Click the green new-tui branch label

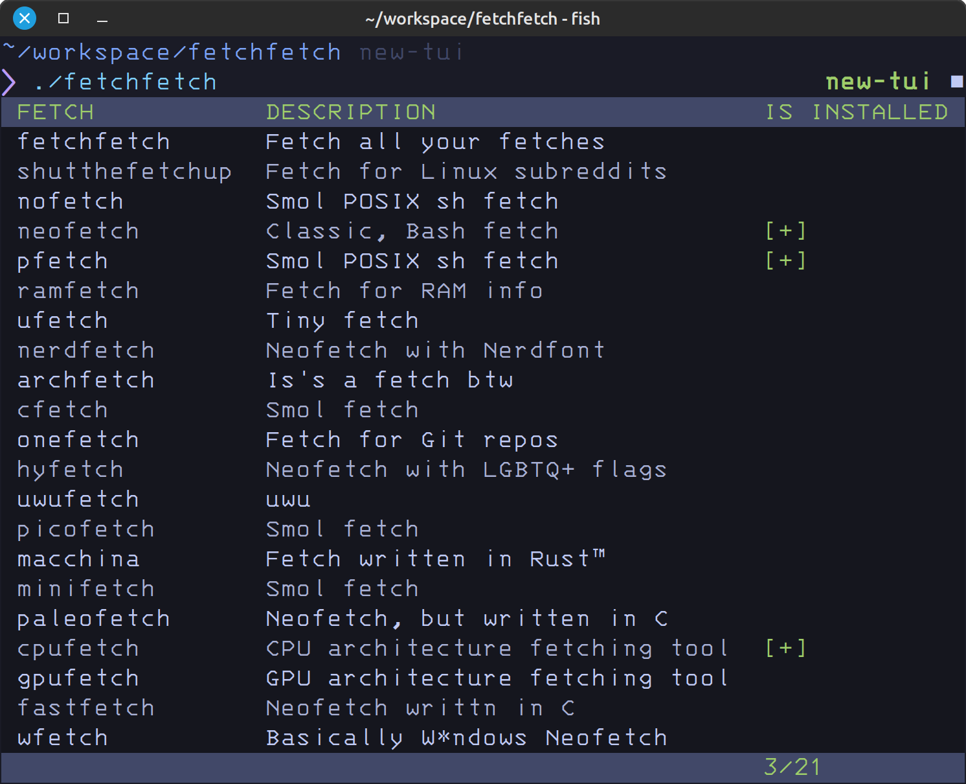878,82
